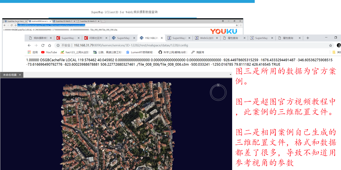The width and height of the screenshot is (341, 170).
Task: Switch to the WebGL加载 tab
Action: pos(207,38)
